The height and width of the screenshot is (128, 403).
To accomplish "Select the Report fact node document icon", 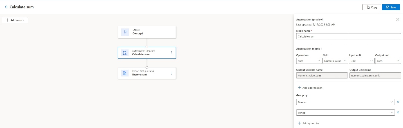I will (x=125, y=73).
